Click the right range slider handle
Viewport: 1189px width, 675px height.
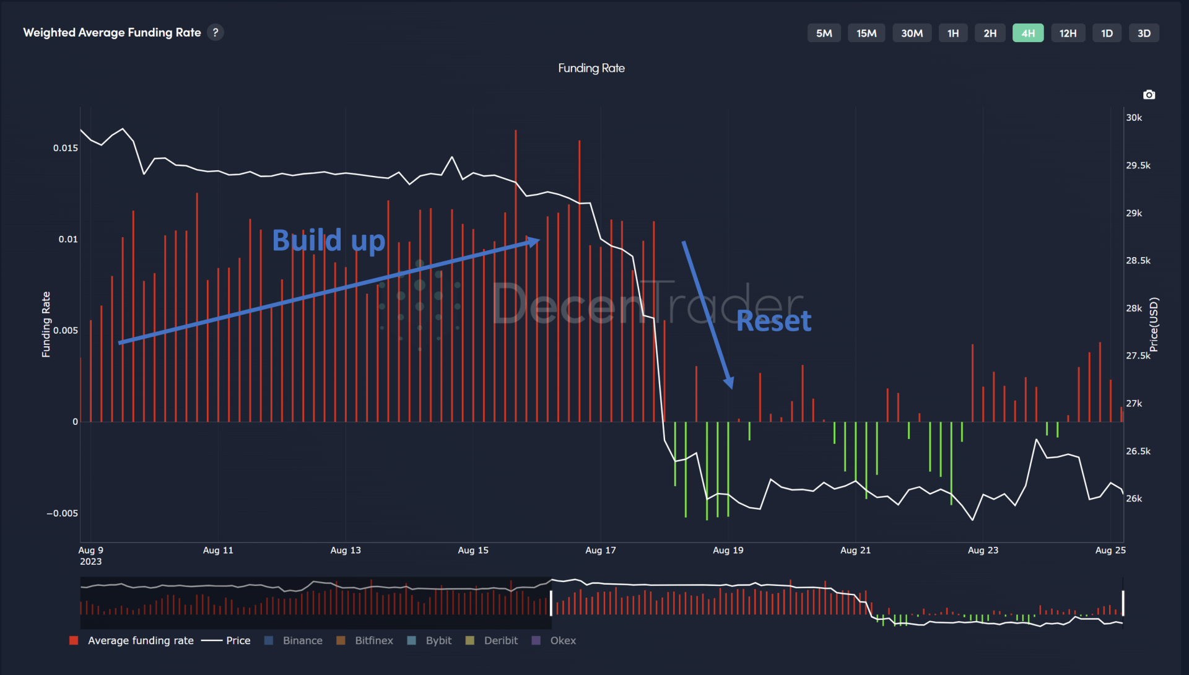(x=1123, y=603)
